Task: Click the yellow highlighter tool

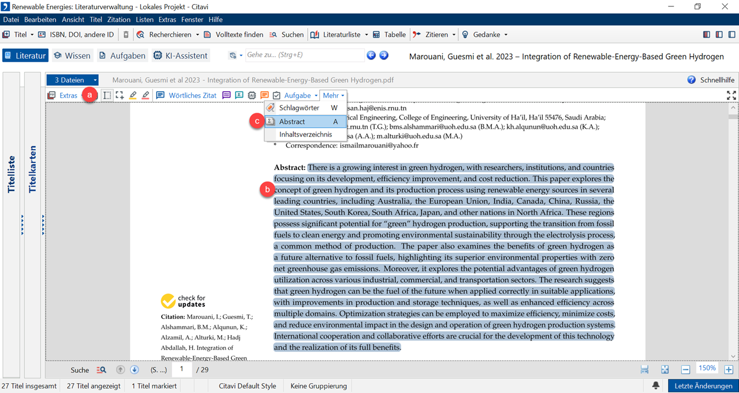Action: [x=133, y=95]
